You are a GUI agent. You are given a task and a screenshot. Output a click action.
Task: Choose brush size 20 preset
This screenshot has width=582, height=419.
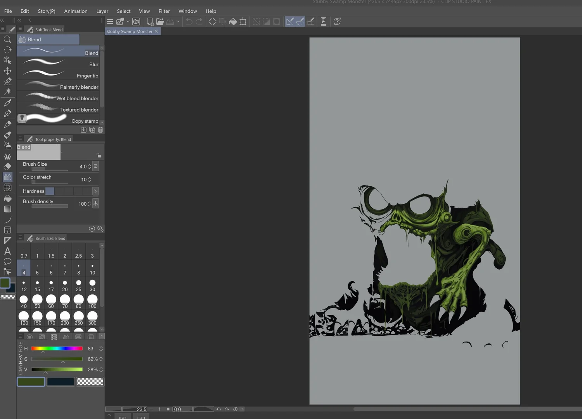[65, 286]
